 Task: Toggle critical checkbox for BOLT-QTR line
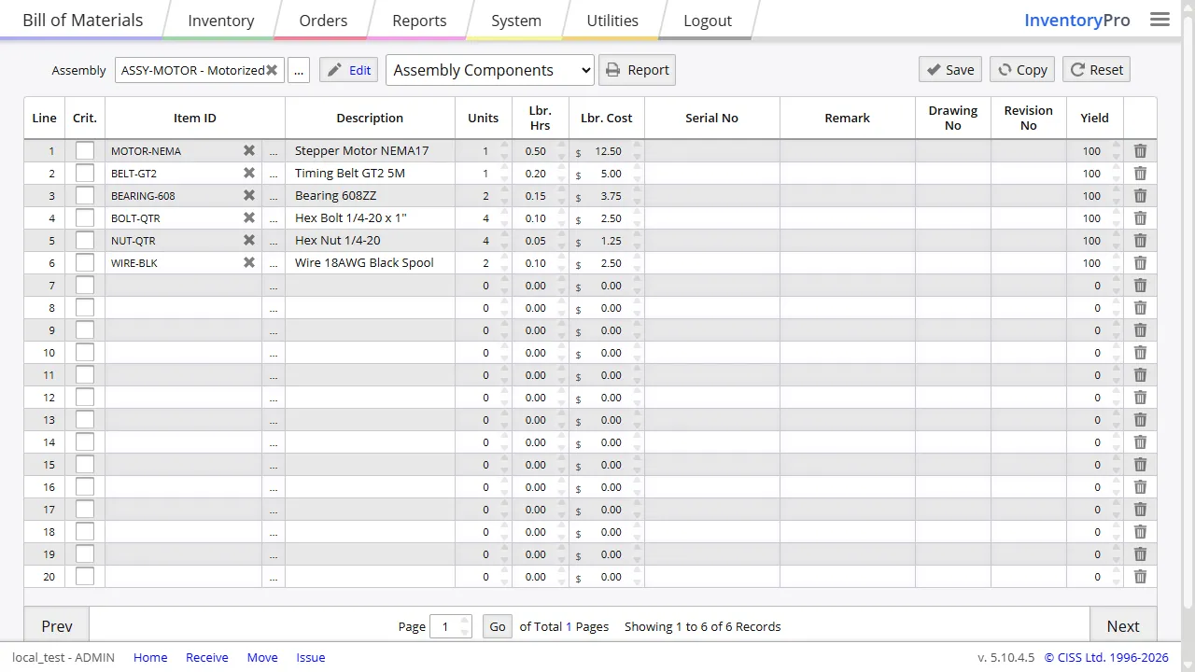pos(85,217)
